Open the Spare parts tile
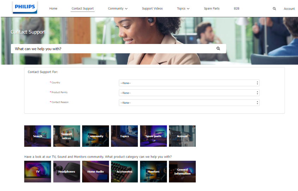This screenshot has width=298, height=191. tap(153, 136)
